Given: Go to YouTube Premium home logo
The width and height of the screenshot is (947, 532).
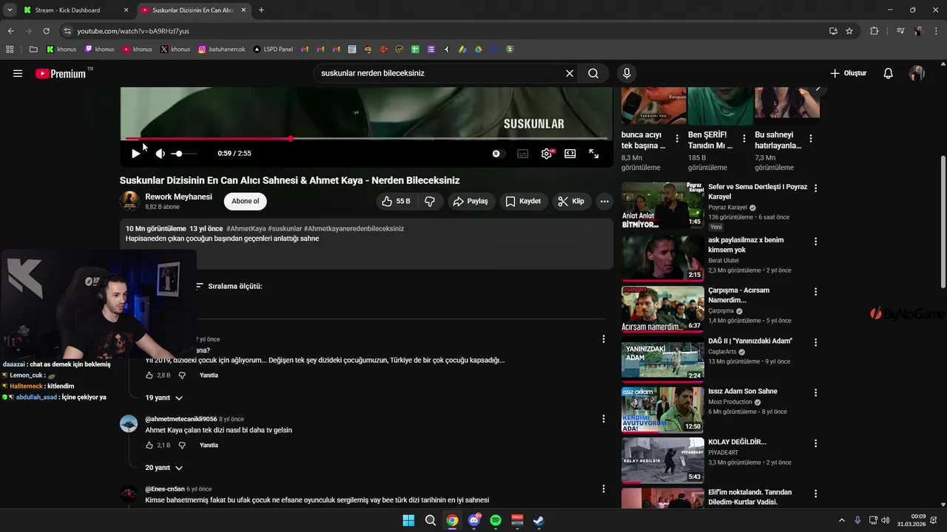Looking at the screenshot, I should [61, 73].
